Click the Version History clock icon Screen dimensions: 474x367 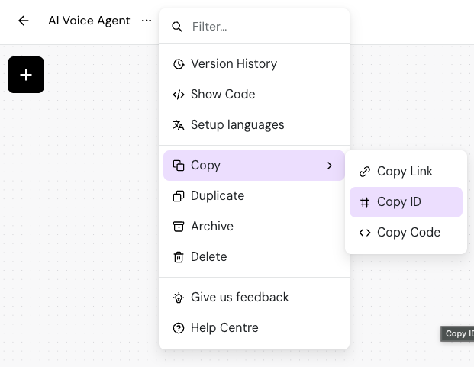pos(179,64)
